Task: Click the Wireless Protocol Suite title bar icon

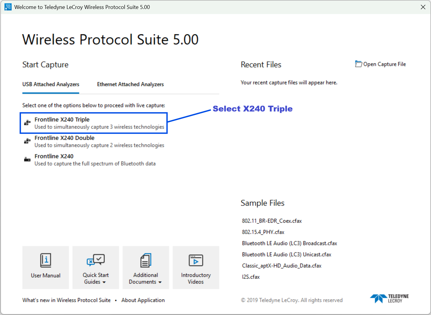Action: (x=8, y=7)
